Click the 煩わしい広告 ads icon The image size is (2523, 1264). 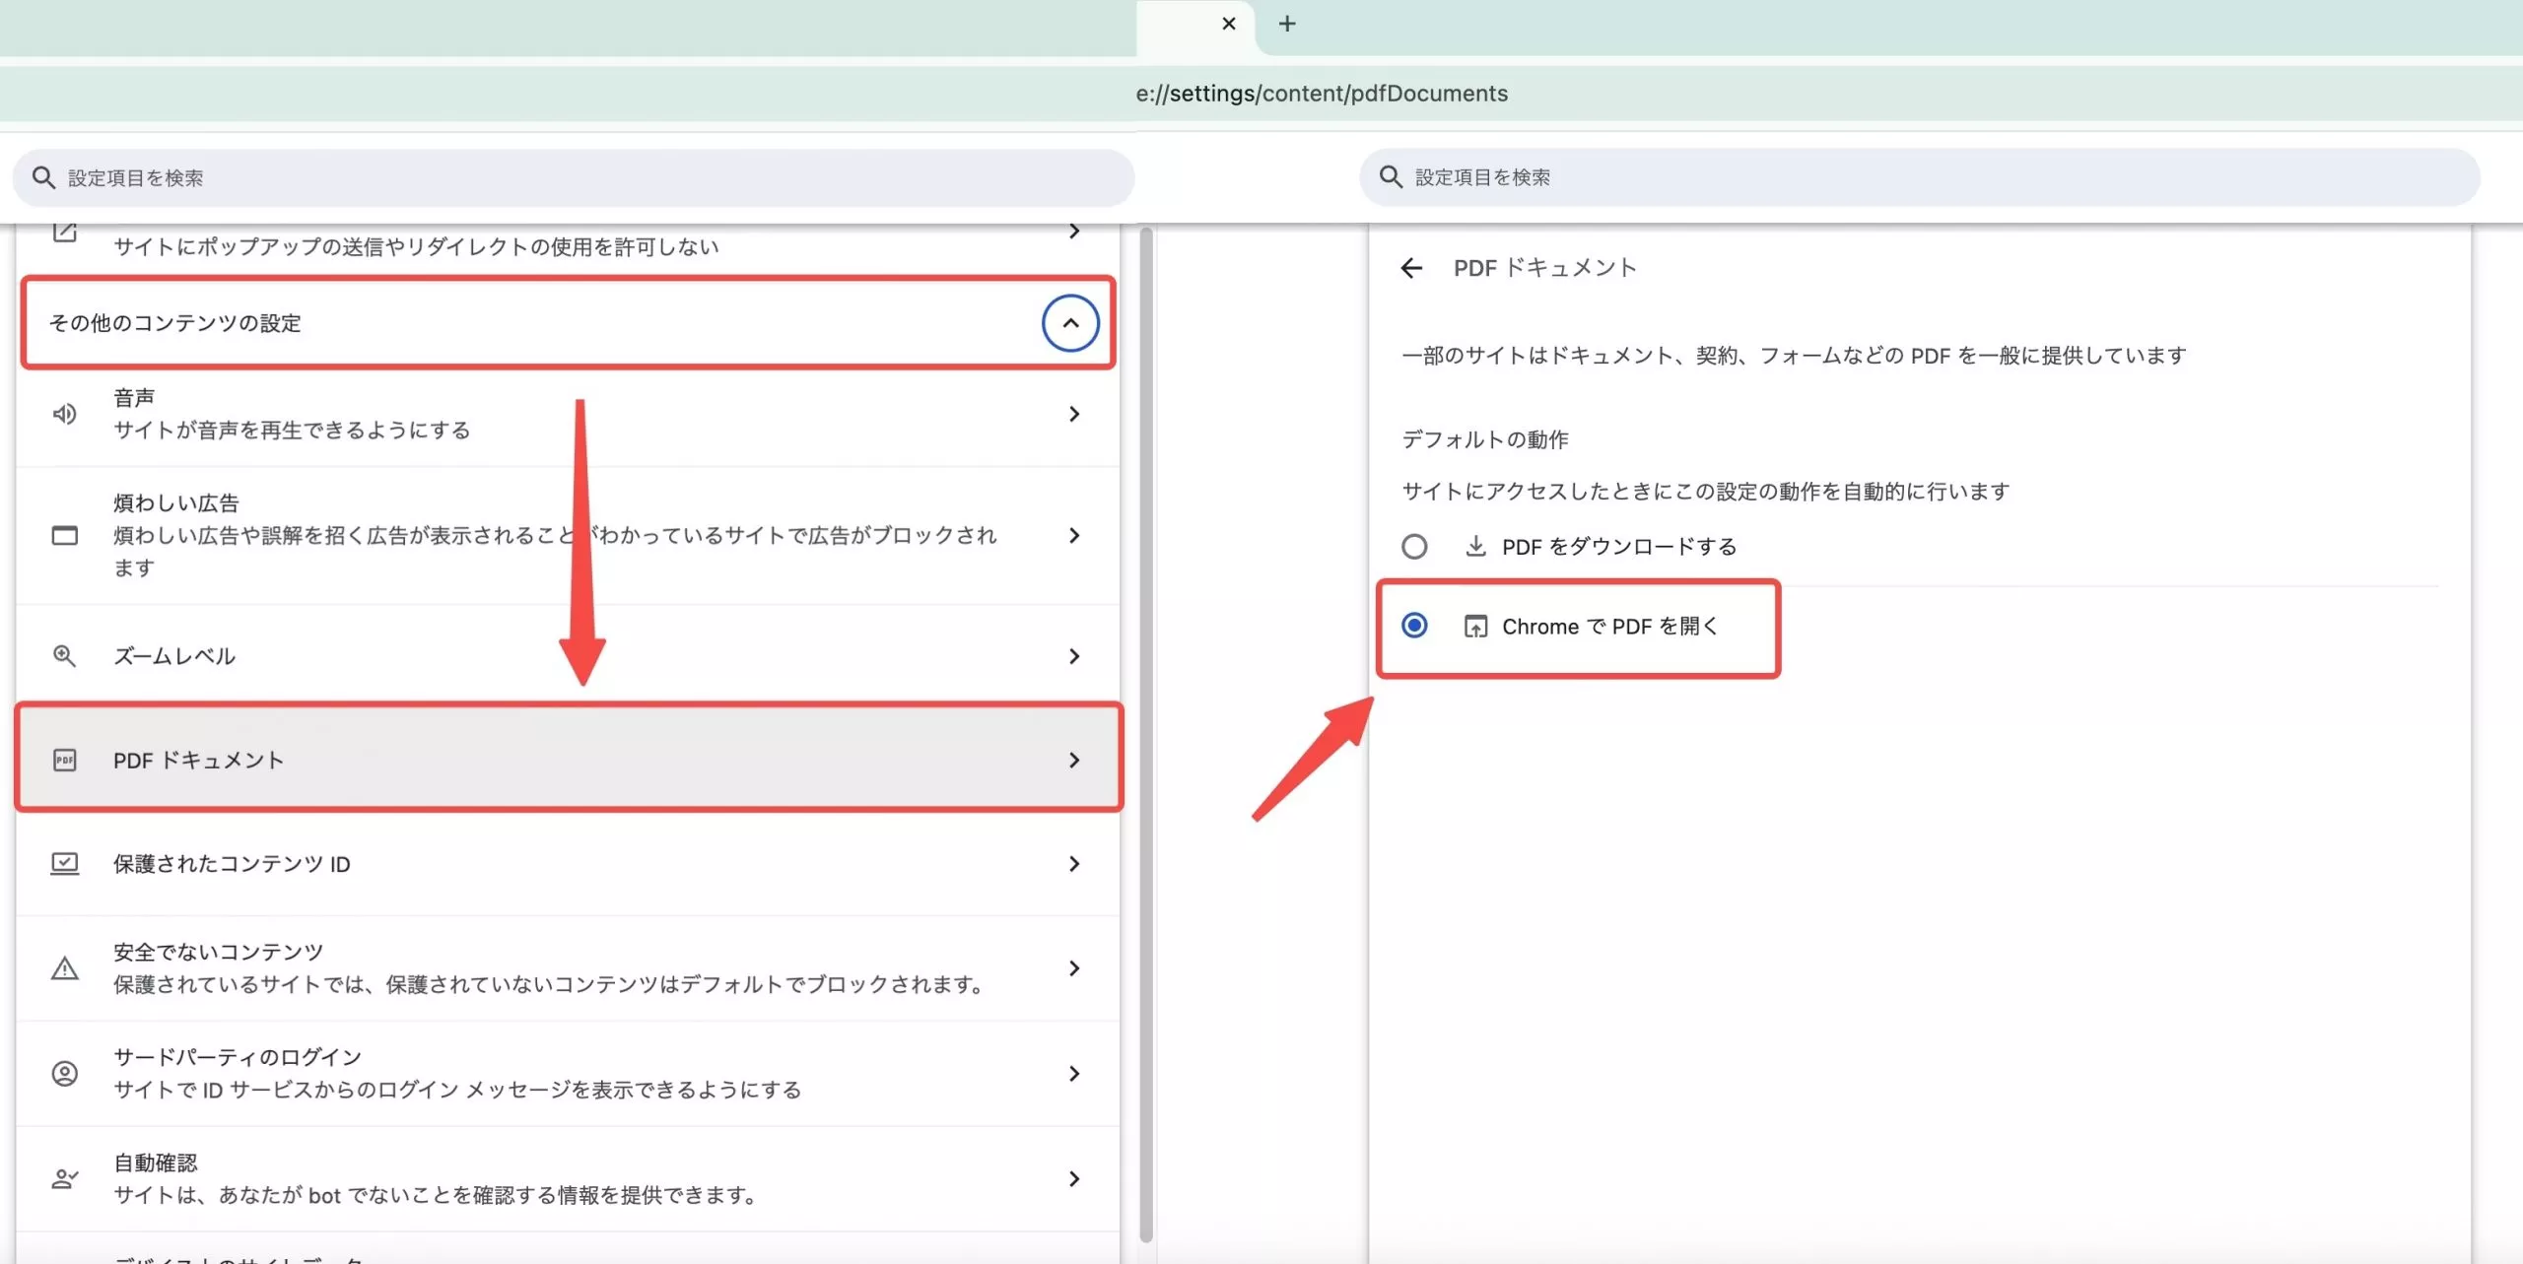coord(64,535)
